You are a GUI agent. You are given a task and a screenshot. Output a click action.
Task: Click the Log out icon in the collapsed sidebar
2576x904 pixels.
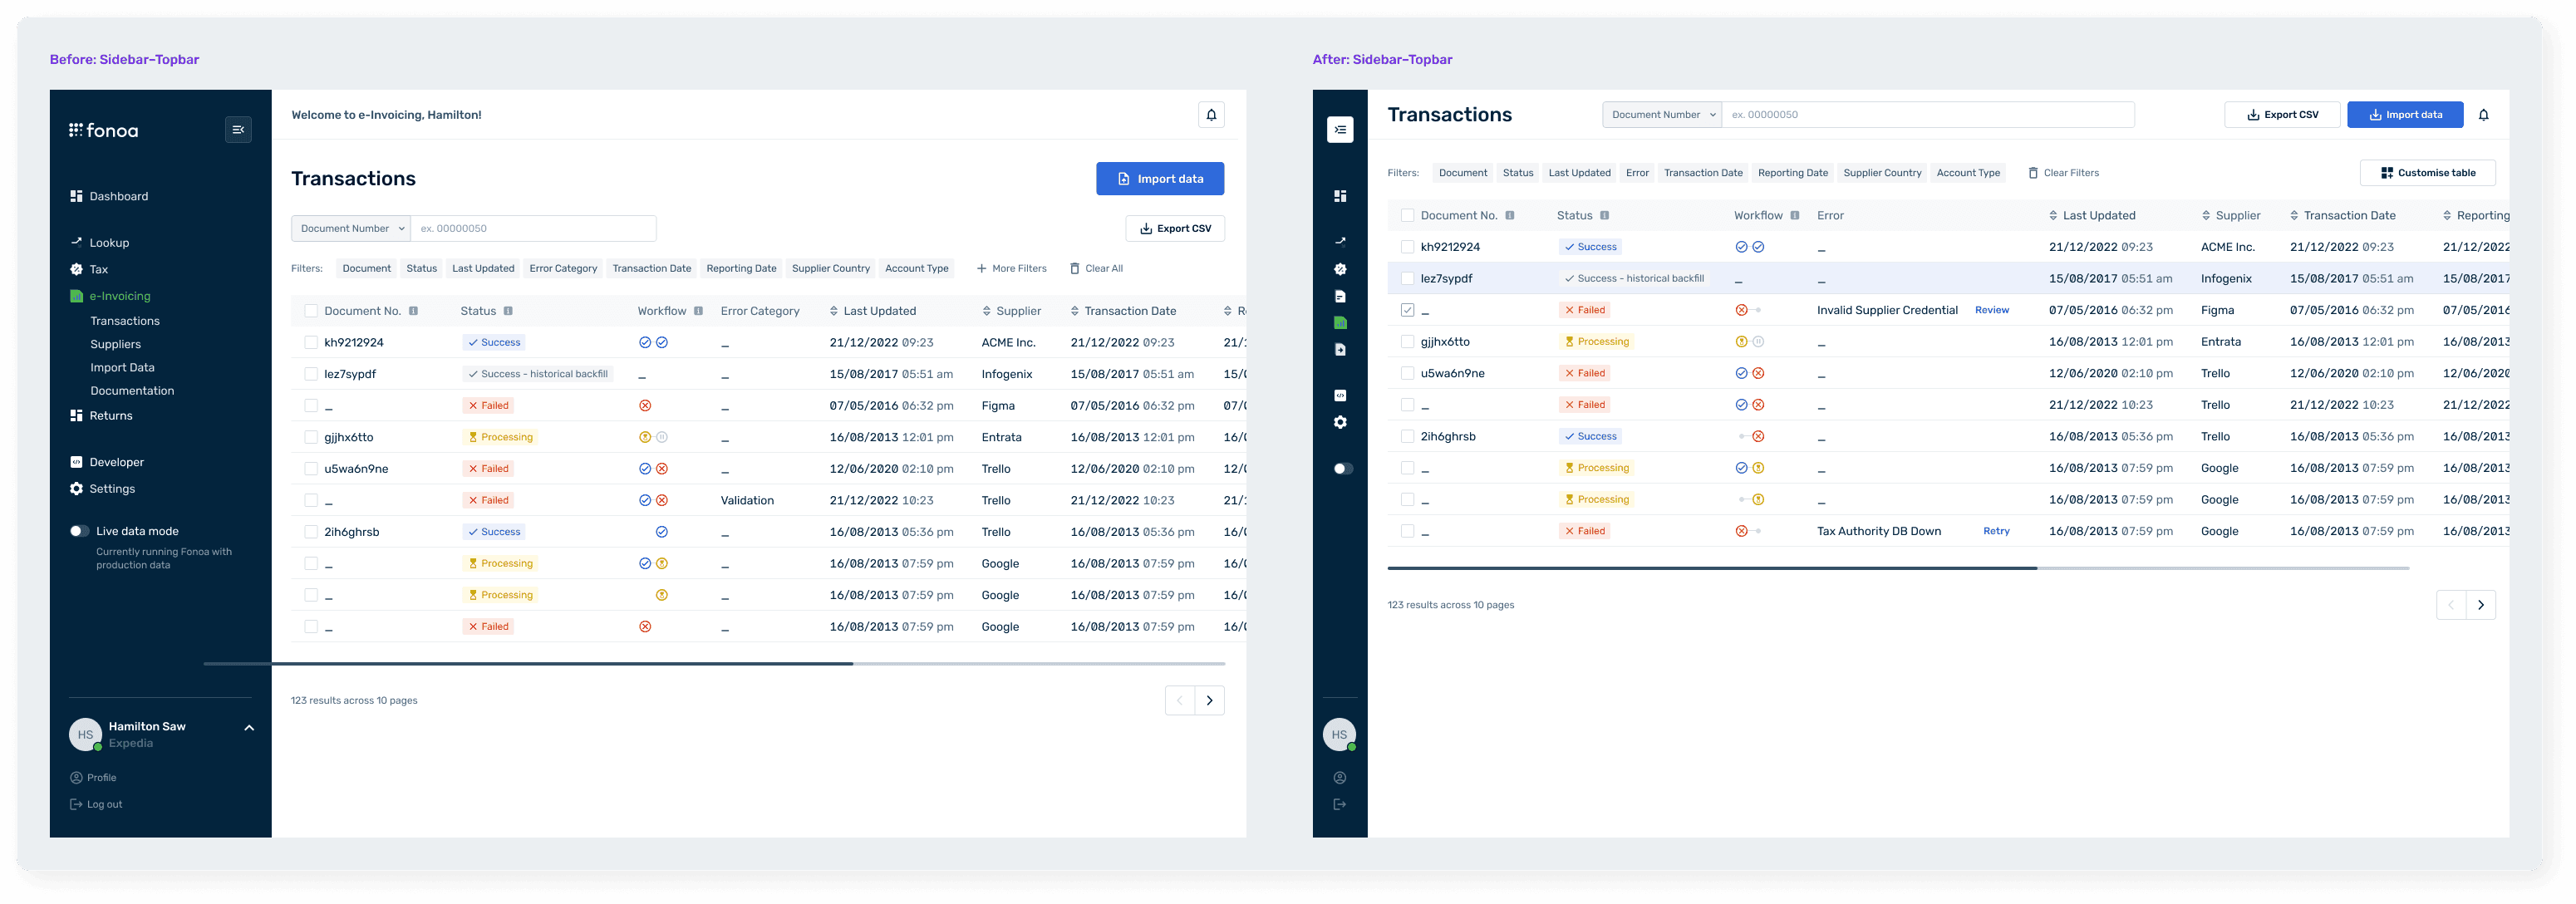(x=1339, y=804)
